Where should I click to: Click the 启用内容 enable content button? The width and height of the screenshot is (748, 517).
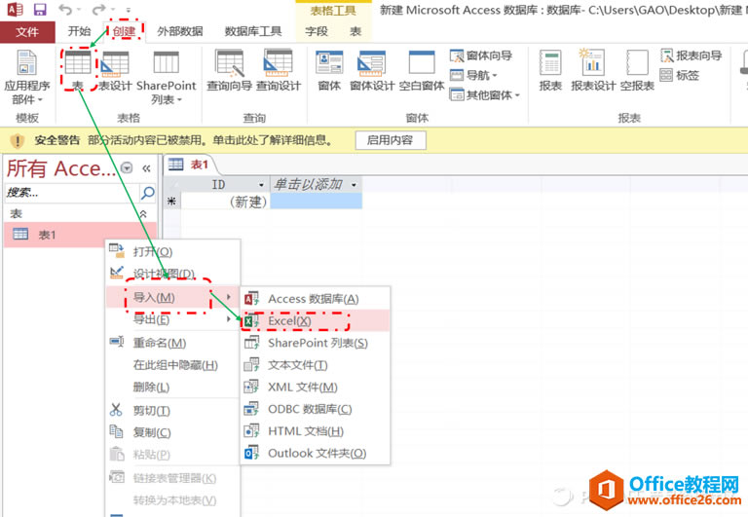coord(391,140)
